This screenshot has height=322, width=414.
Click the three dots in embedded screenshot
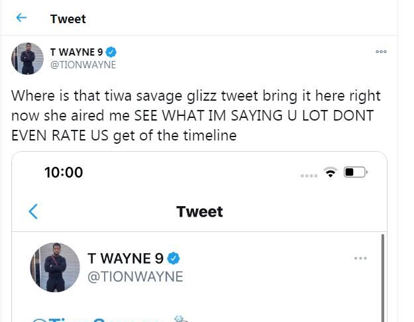tap(360, 258)
